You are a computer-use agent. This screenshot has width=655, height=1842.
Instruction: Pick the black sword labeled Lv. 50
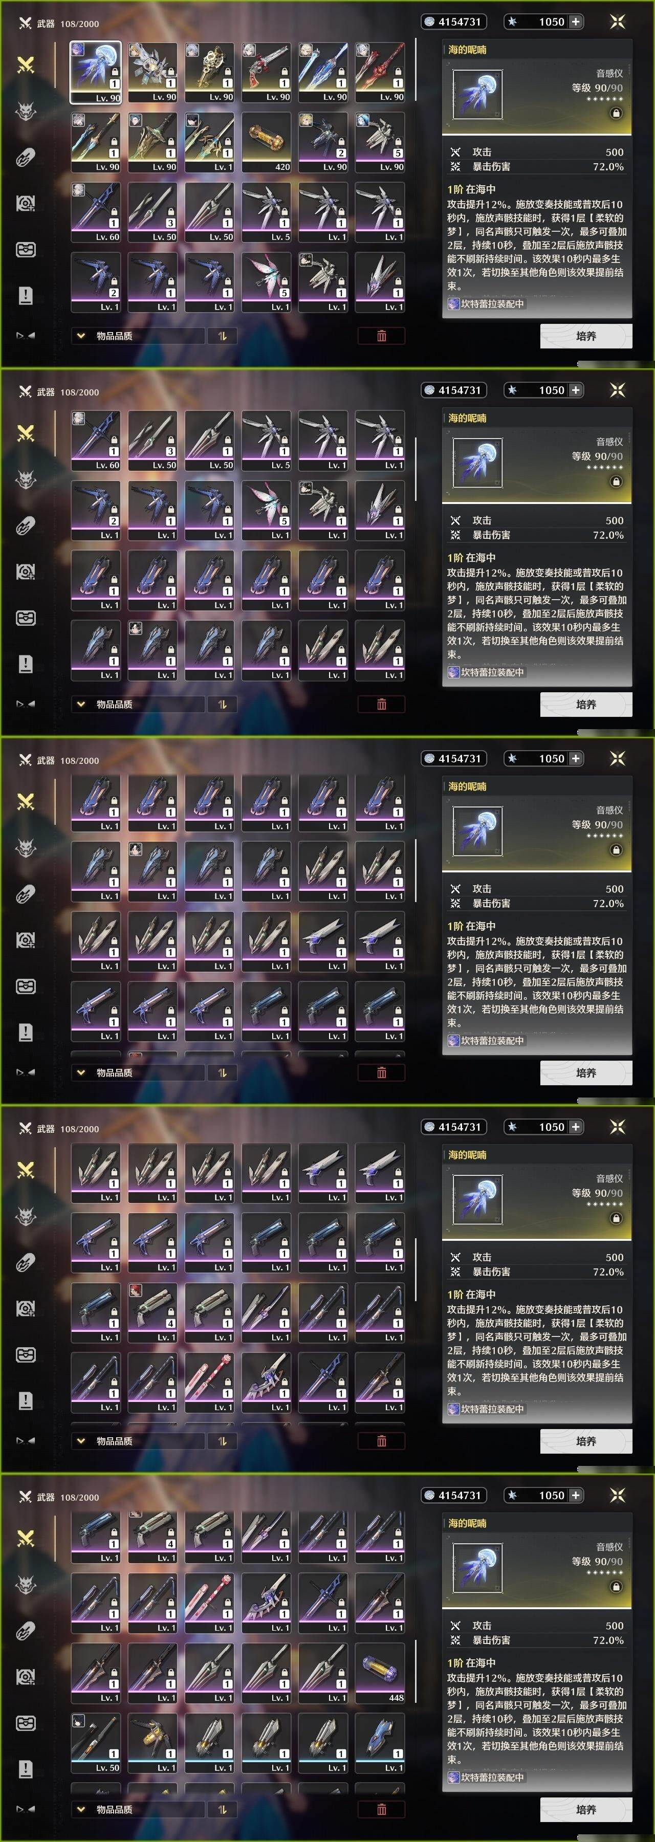(96, 1743)
